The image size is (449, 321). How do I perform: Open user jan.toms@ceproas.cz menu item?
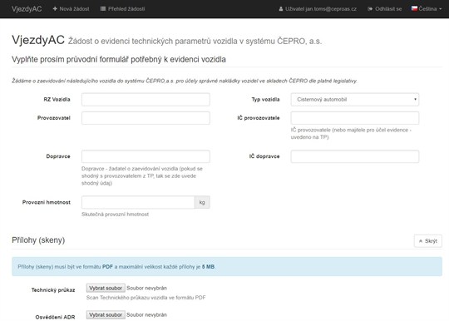(318, 9)
